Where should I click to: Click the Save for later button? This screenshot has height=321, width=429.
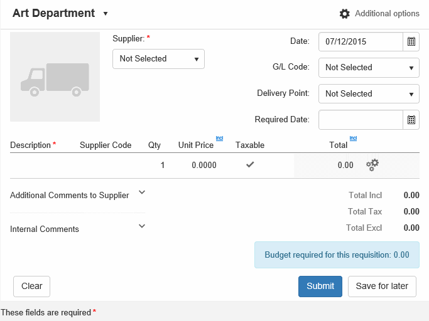[x=382, y=287]
